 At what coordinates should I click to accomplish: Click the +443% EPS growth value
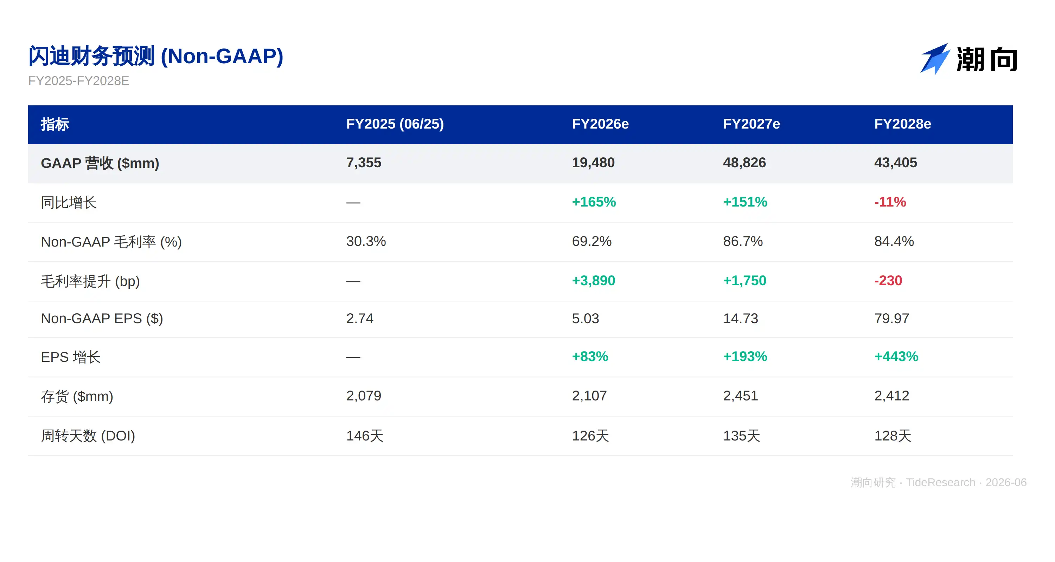(896, 357)
